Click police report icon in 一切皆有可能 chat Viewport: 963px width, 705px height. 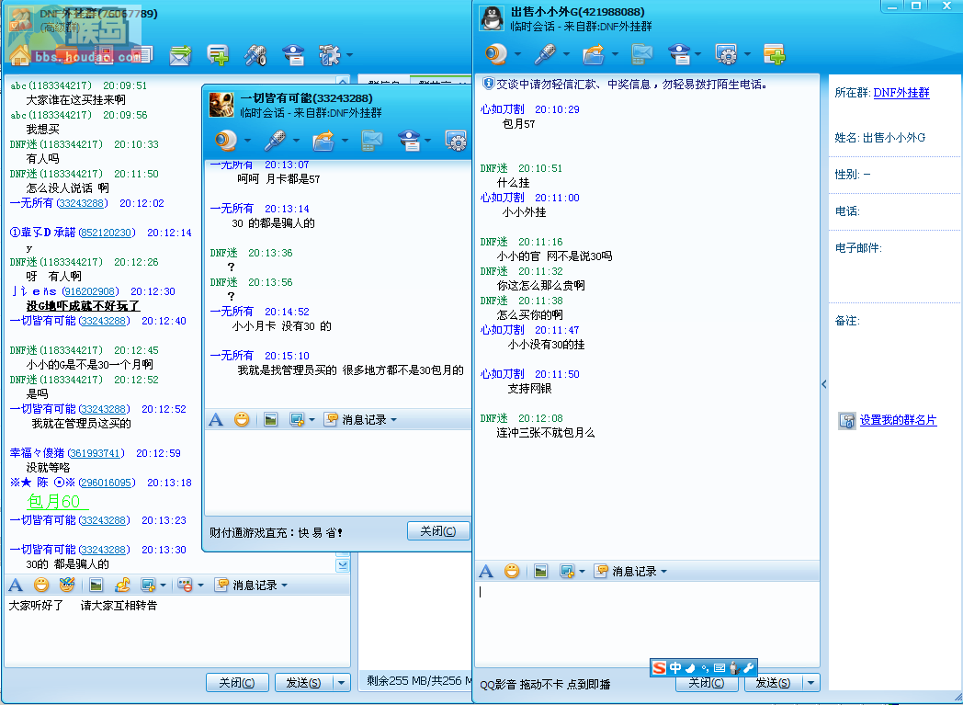409,141
